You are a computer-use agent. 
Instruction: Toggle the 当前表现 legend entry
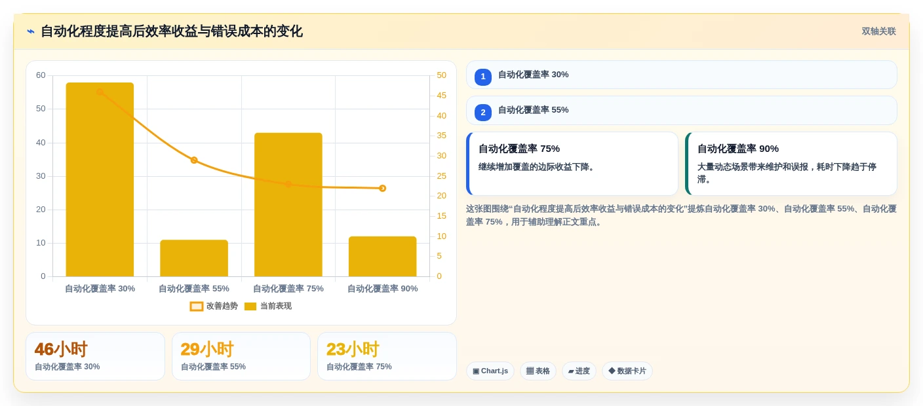coord(268,306)
